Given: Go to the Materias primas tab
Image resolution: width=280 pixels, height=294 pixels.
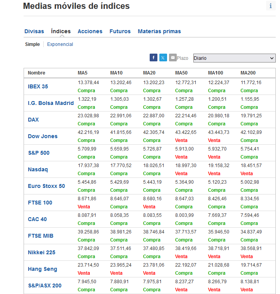Looking at the screenshot, I should click(x=159, y=31).
